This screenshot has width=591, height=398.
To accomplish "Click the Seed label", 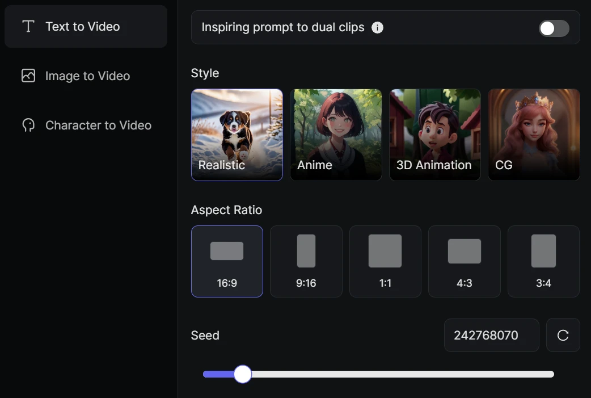I will [205, 336].
